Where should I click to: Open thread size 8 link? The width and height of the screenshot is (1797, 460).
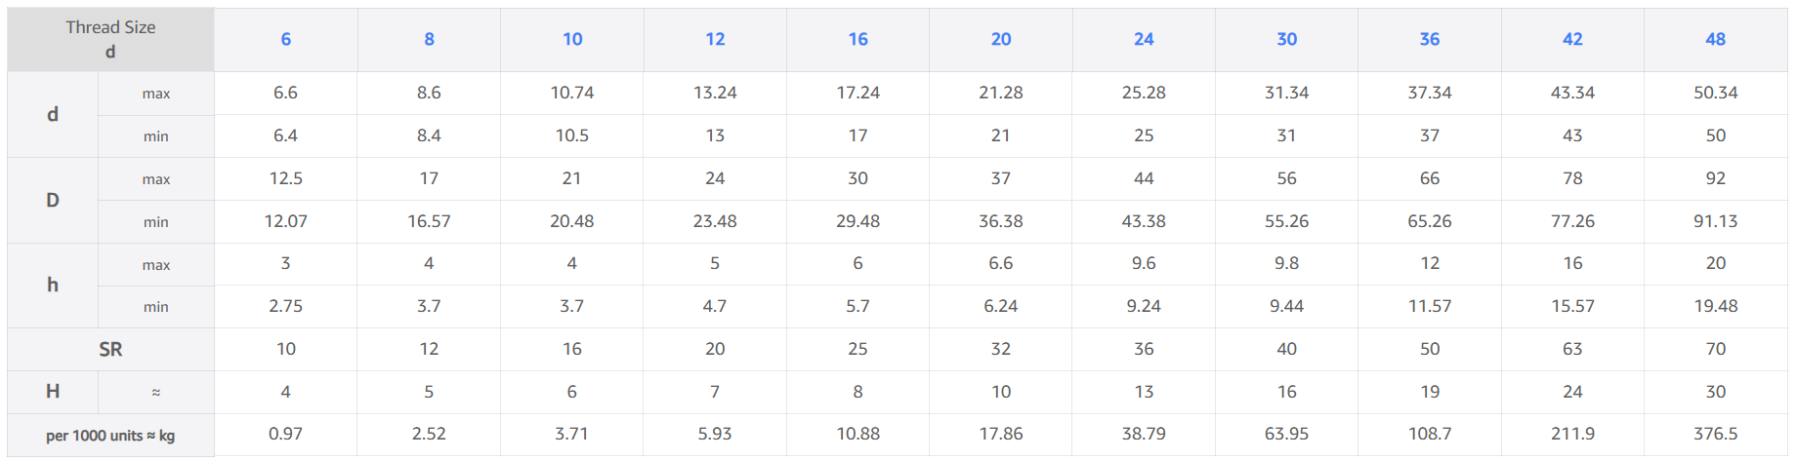pos(429,39)
